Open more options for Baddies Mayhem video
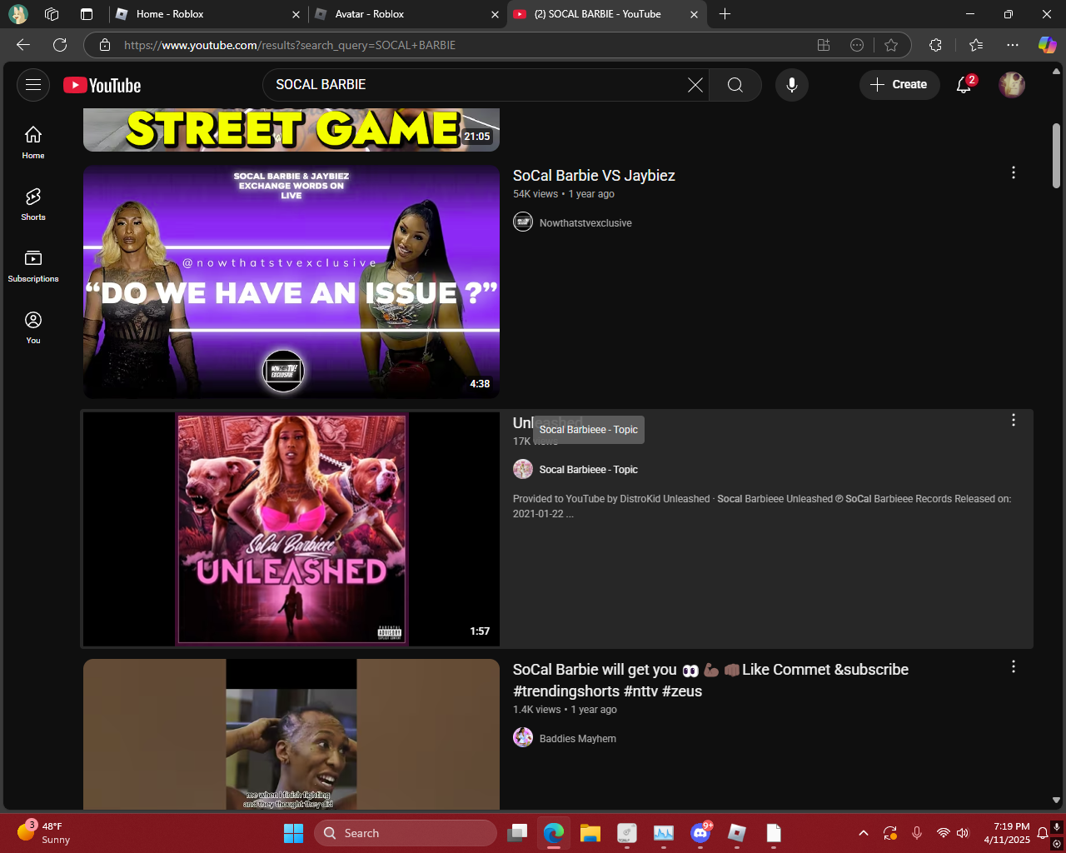 tap(1014, 666)
